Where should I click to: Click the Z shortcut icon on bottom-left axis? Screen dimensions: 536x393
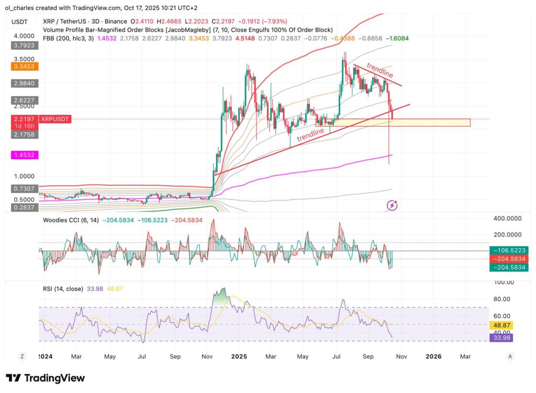click(22, 356)
